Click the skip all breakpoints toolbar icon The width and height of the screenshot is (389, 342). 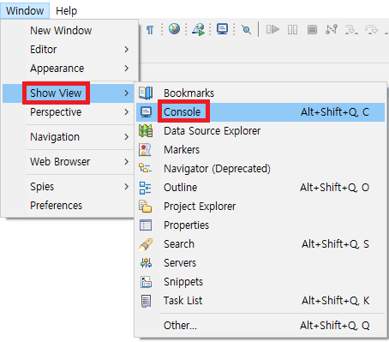pos(246,29)
